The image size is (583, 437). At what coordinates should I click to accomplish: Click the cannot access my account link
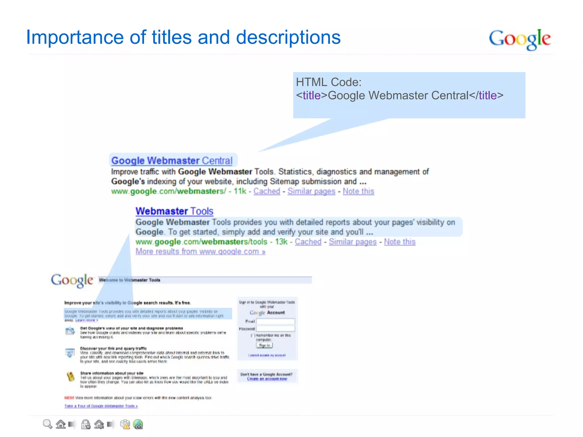[267, 355]
